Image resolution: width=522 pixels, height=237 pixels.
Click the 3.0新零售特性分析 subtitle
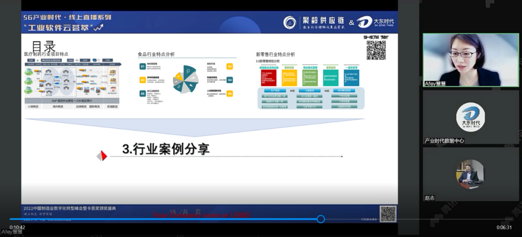click(268, 61)
